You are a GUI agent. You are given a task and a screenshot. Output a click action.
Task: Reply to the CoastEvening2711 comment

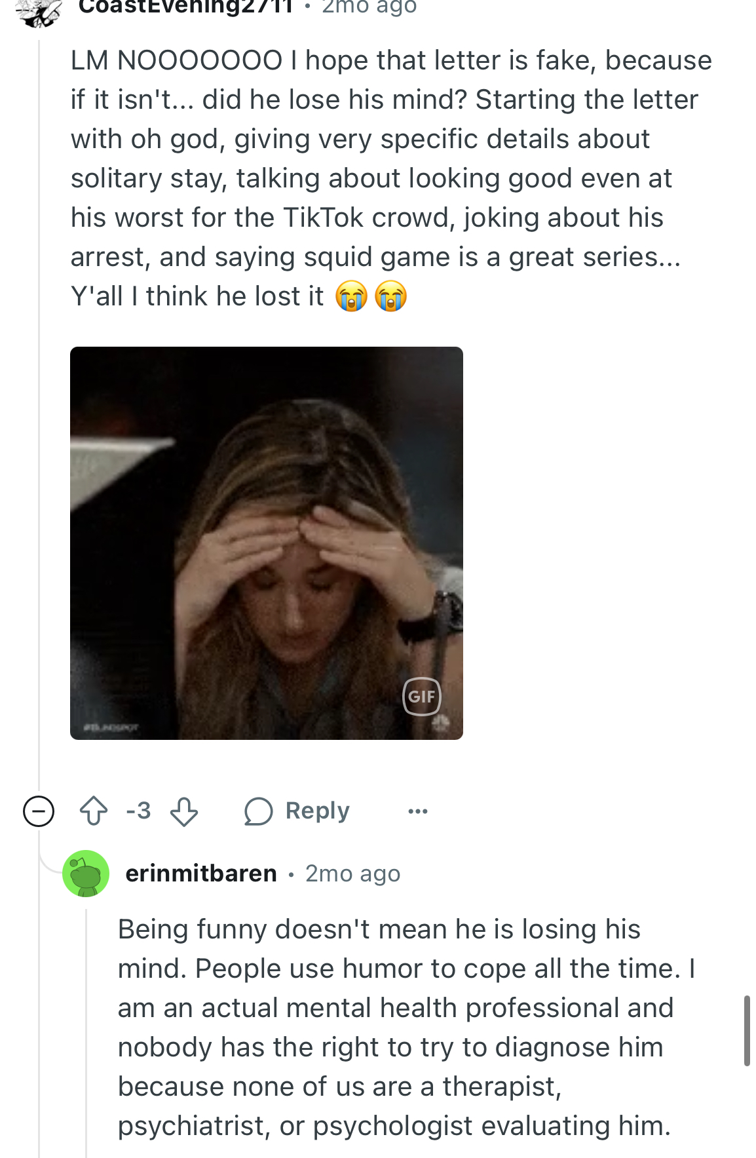pos(297,811)
